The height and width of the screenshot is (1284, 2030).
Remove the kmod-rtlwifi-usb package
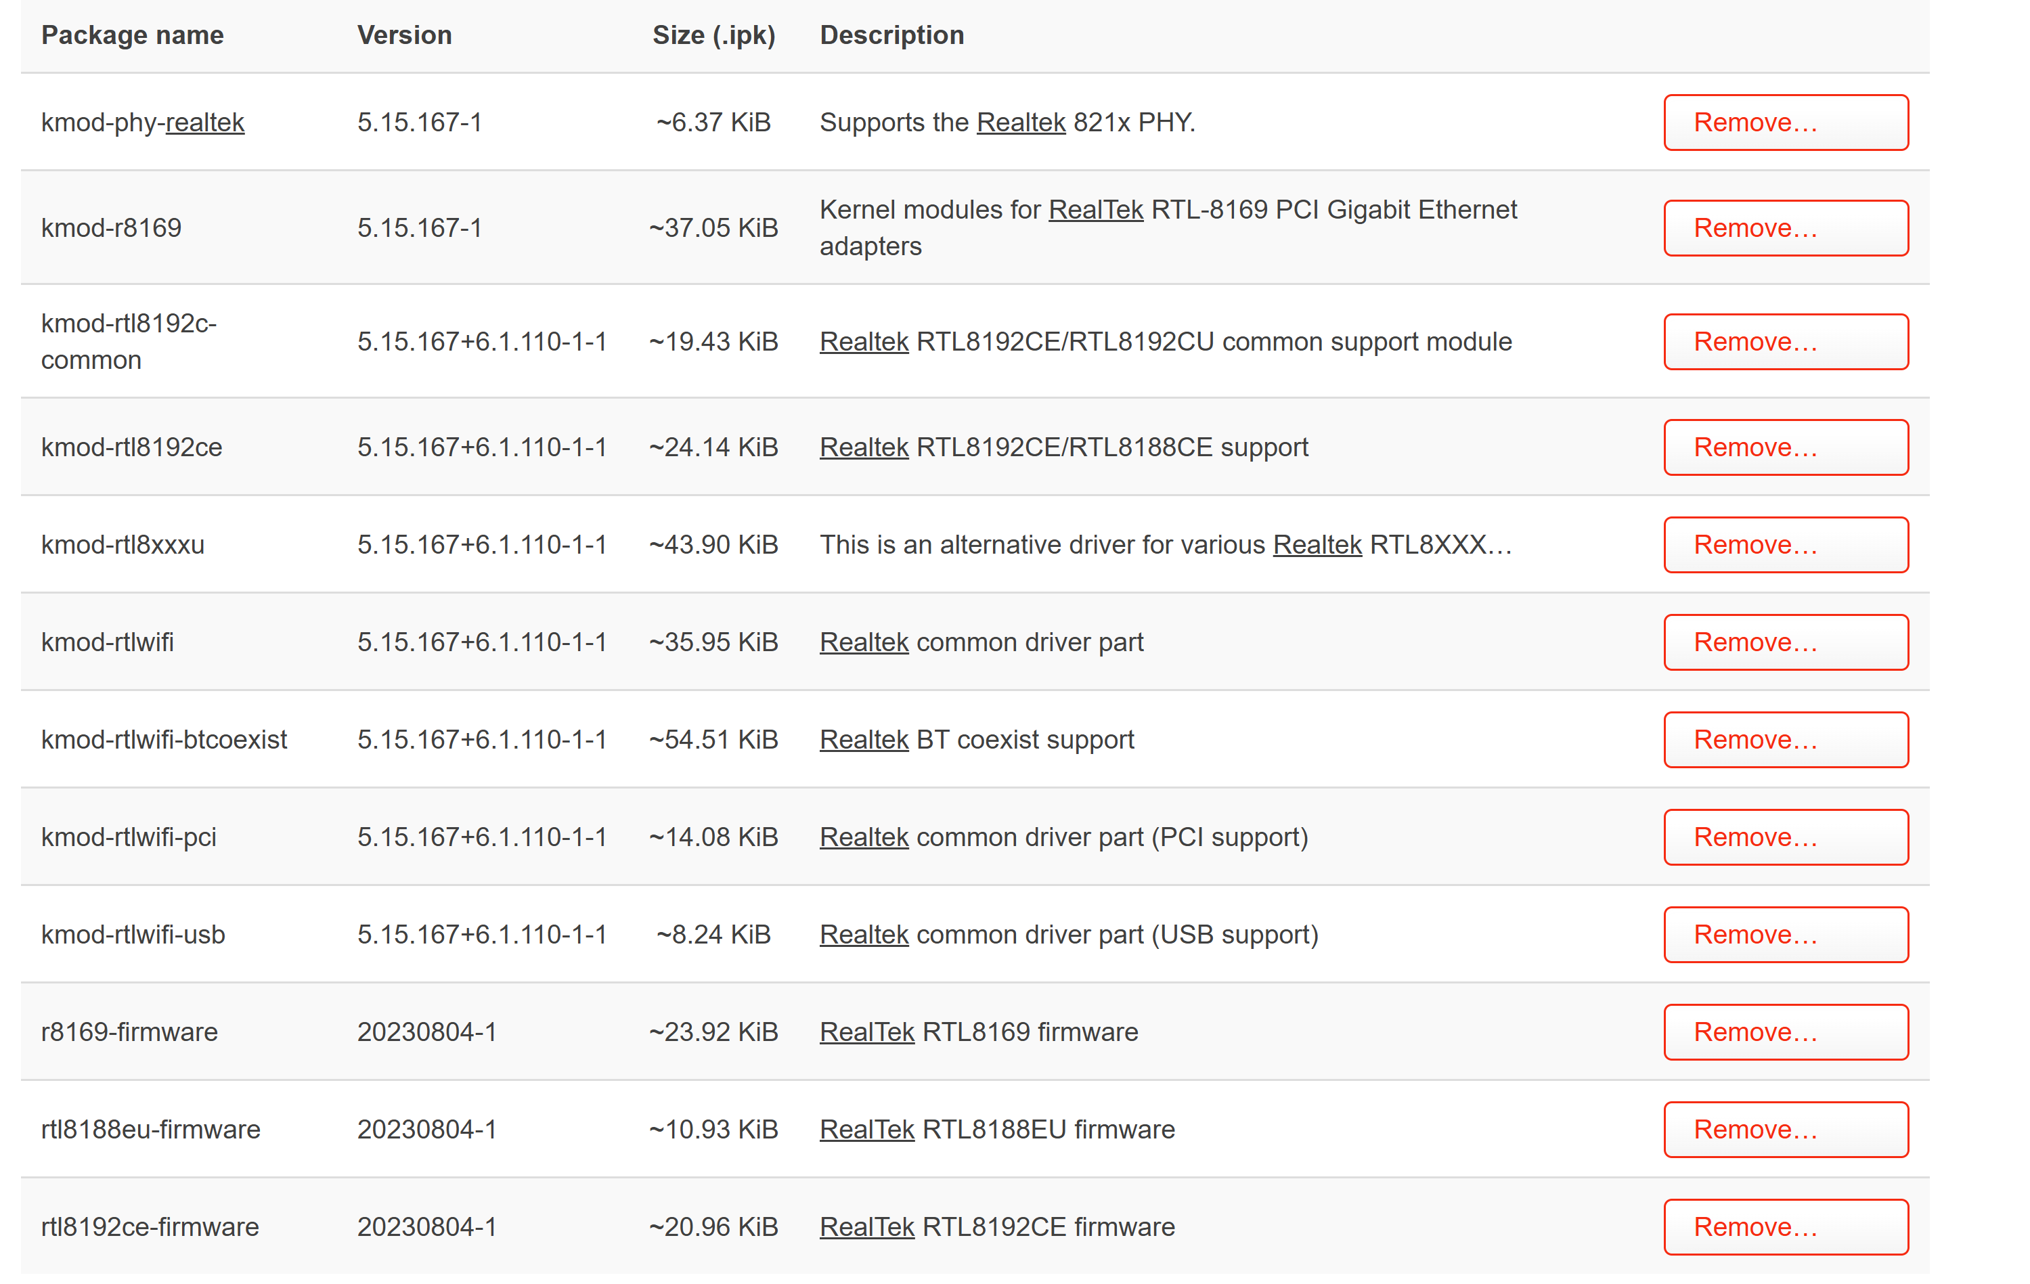pos(1786,934)
